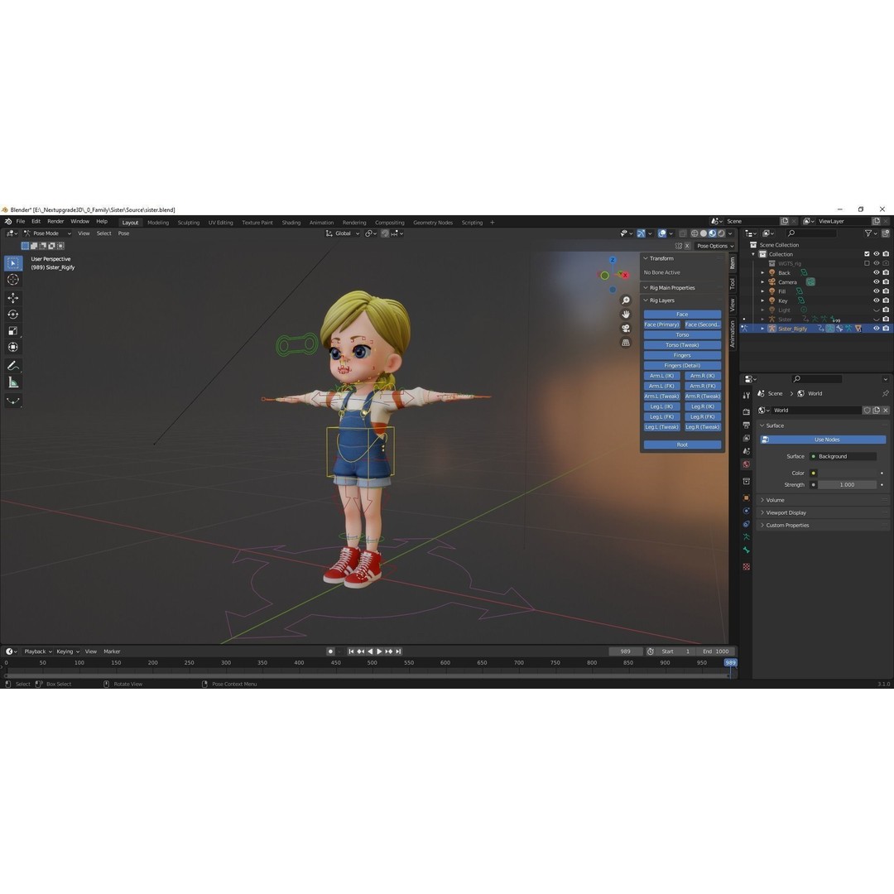Open the View Layer properties tab icon
894x894 pixels.
[747, 438]
